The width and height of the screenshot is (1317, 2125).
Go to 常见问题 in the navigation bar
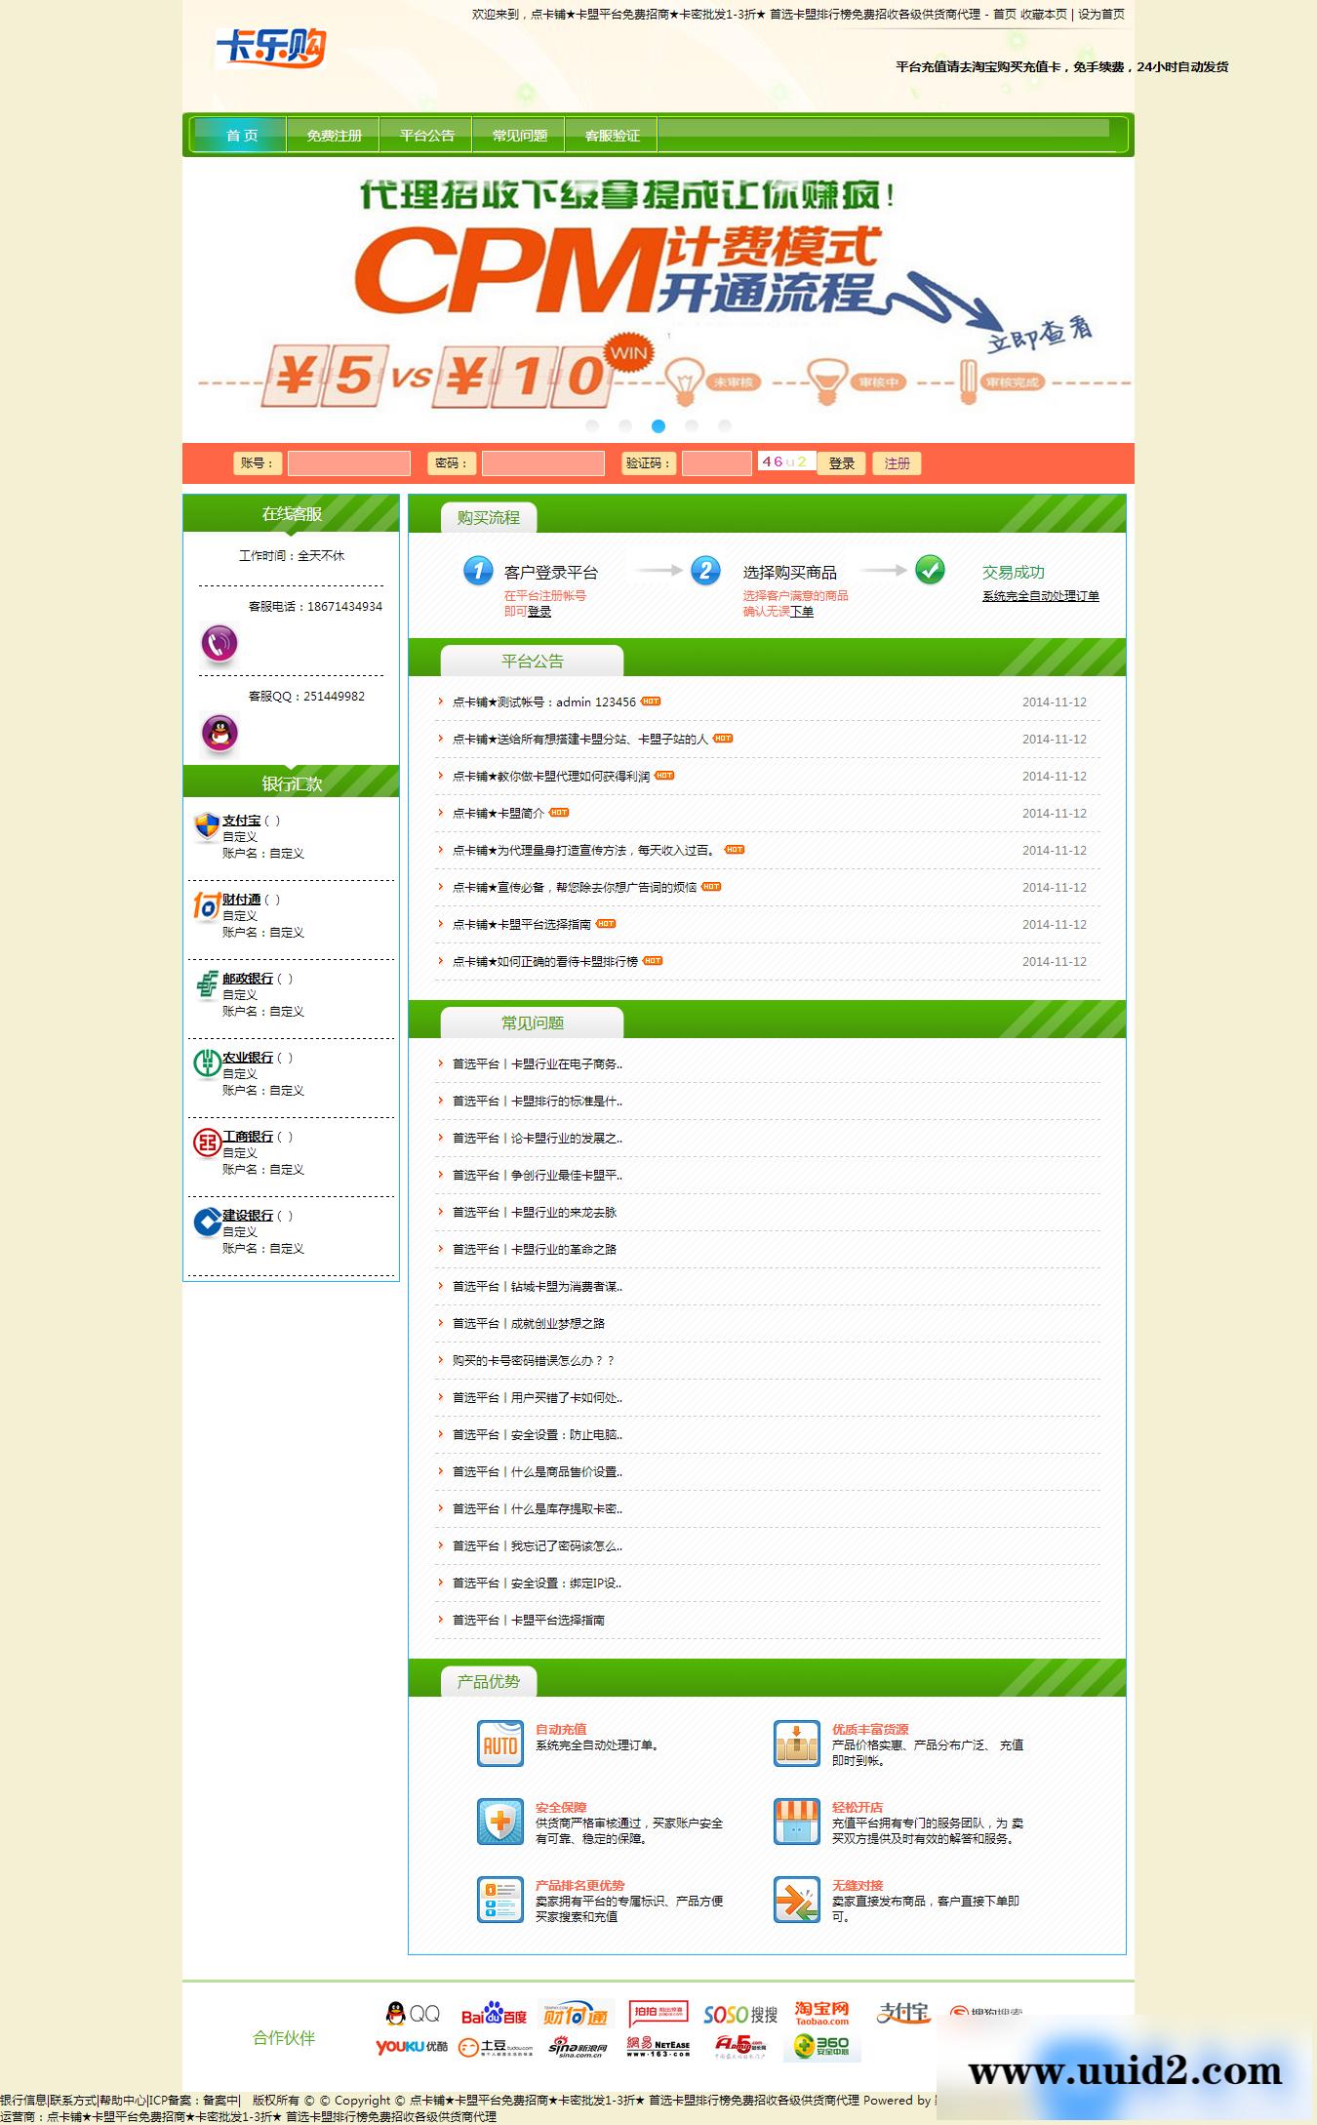(519, 136)
